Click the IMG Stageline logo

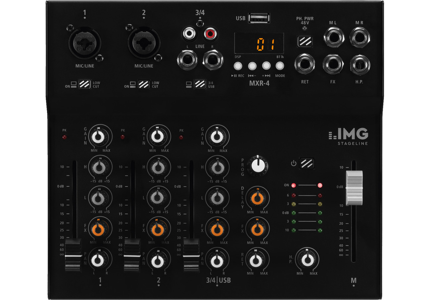click(x=348, y=137)
